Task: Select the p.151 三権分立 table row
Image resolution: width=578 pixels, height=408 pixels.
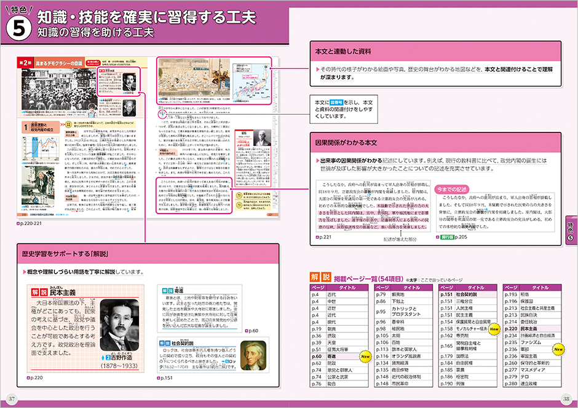Action: click(467, 301)
